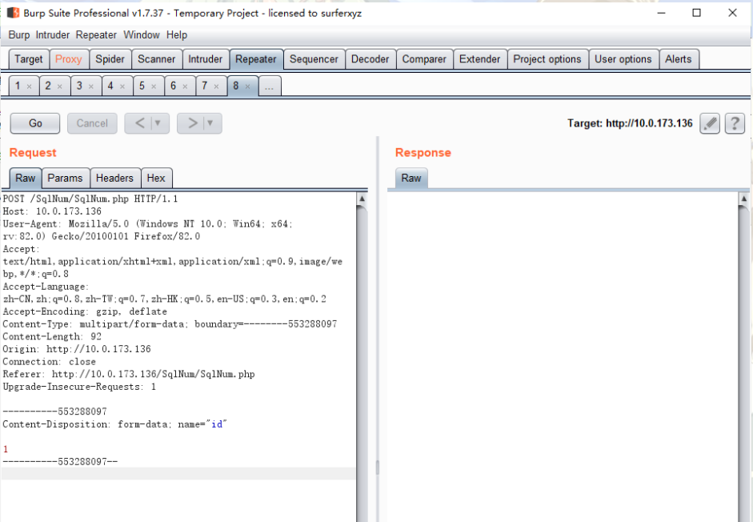The image size is (753, 522).
Task: Click the POST /SqlNum/SqlNum.php request line
Action: pos(90,199)
